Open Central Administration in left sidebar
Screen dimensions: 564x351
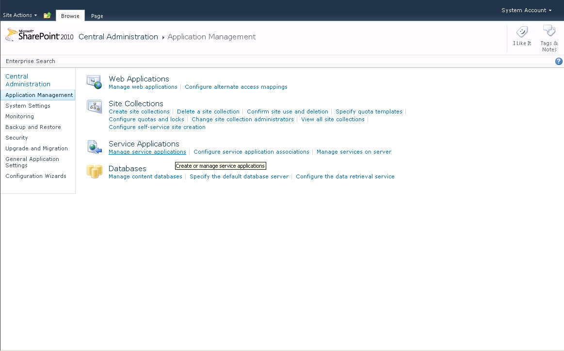pyautogui.click(x=28, y=80)
